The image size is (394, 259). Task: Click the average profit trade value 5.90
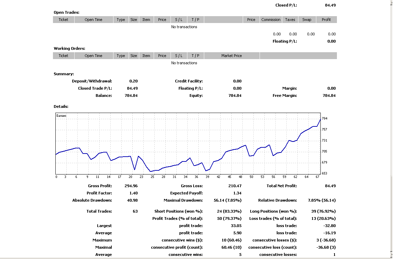[x=237, y=233]
